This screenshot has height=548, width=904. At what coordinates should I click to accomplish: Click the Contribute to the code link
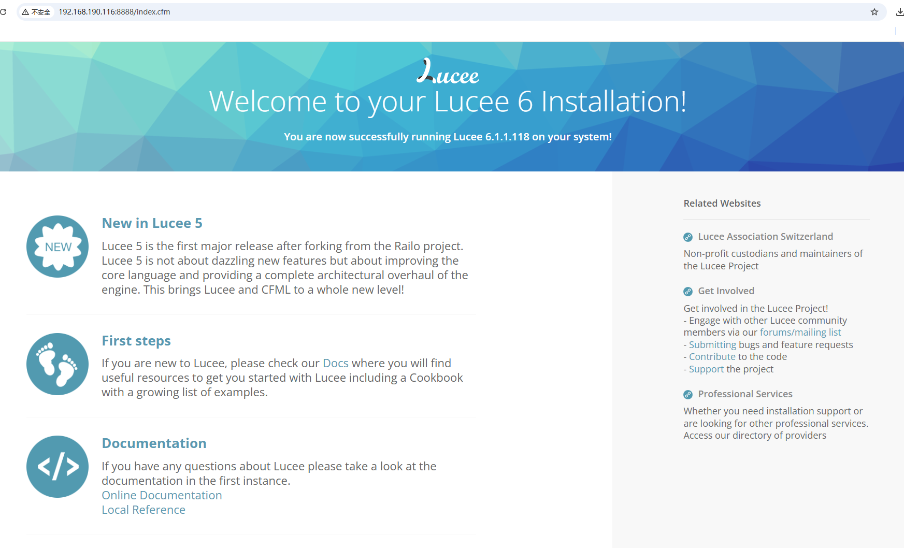[x=712, y=356]
